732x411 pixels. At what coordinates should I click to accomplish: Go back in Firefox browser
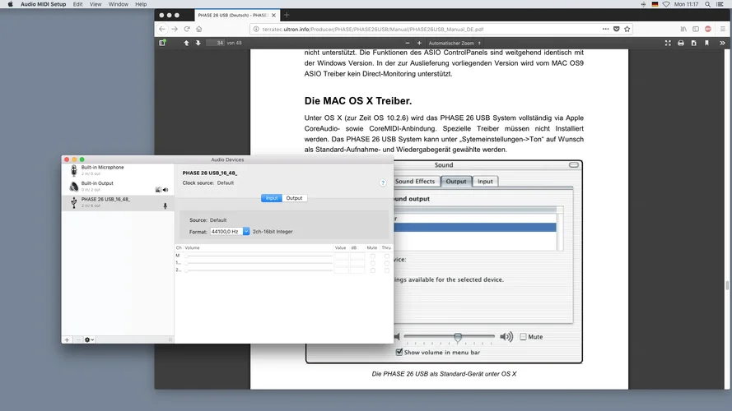(162, 29)
